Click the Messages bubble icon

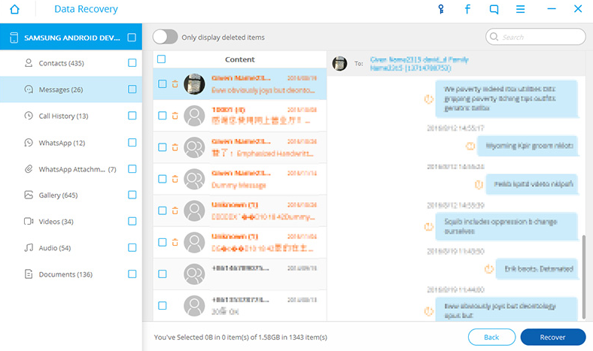tap(29, 89)
